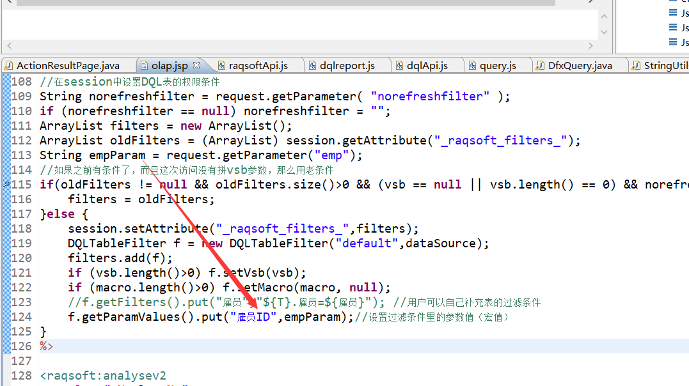Click the "norefreshfilter" string literal on line 109
Viewport: 689px width, 386px height.
tap(430, 96)
